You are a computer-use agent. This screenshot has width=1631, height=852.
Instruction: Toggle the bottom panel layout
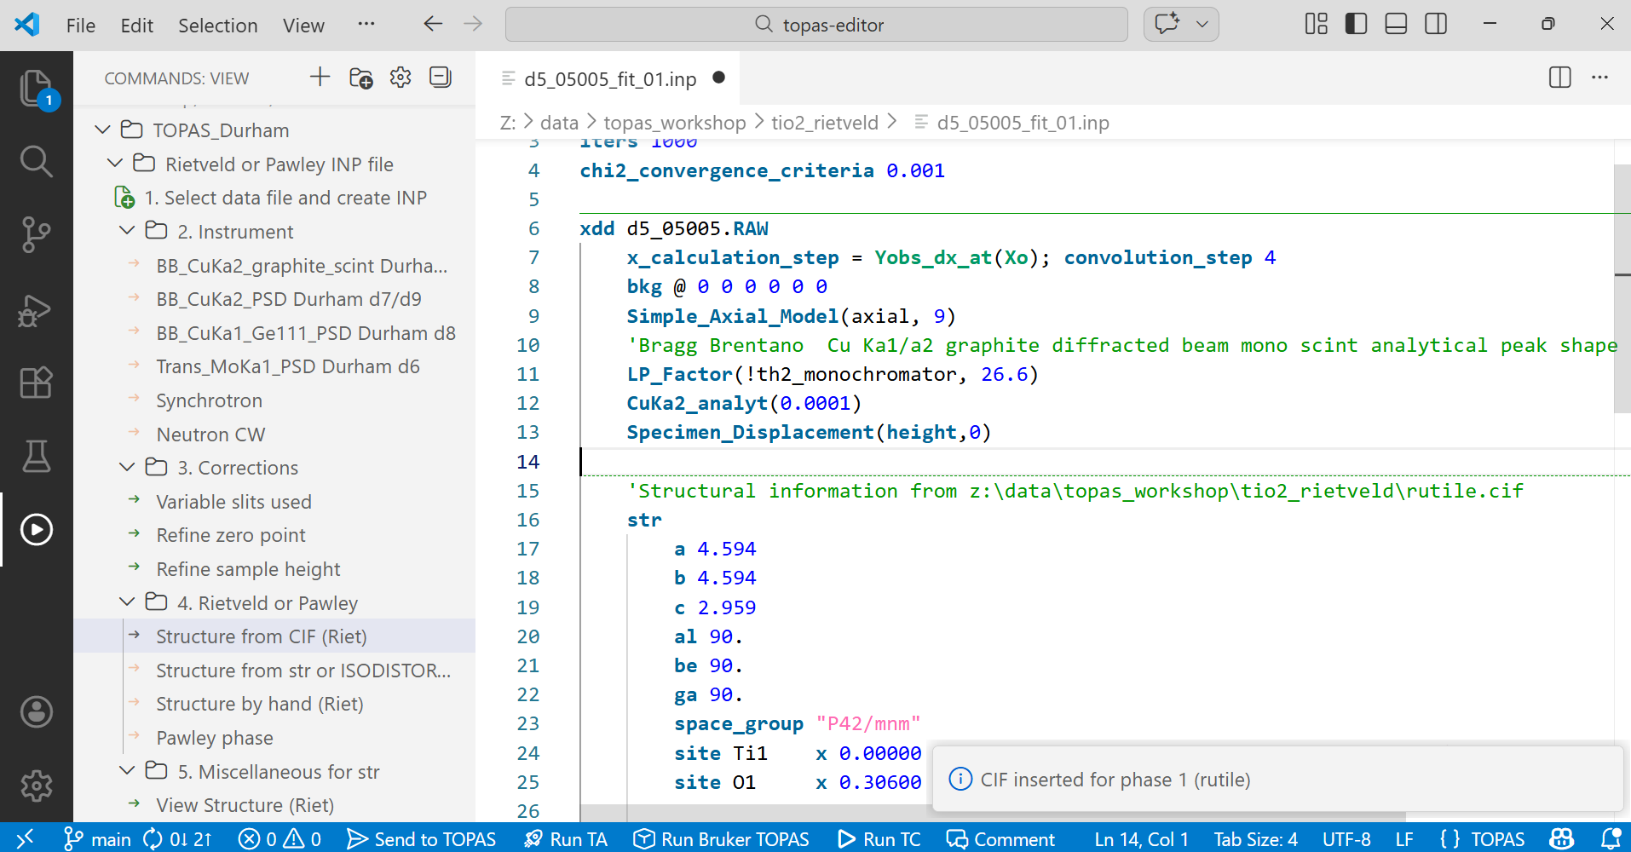point(1396,24)
